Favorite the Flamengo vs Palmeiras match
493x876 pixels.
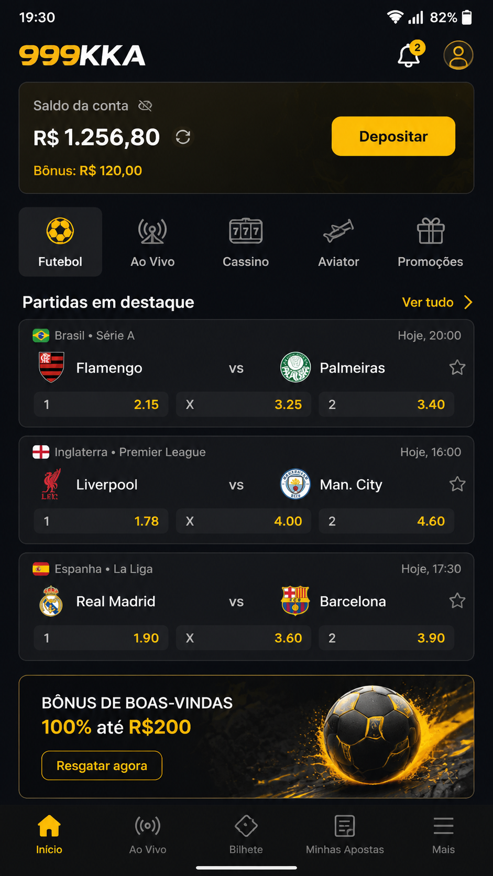[x=457, y=368]
